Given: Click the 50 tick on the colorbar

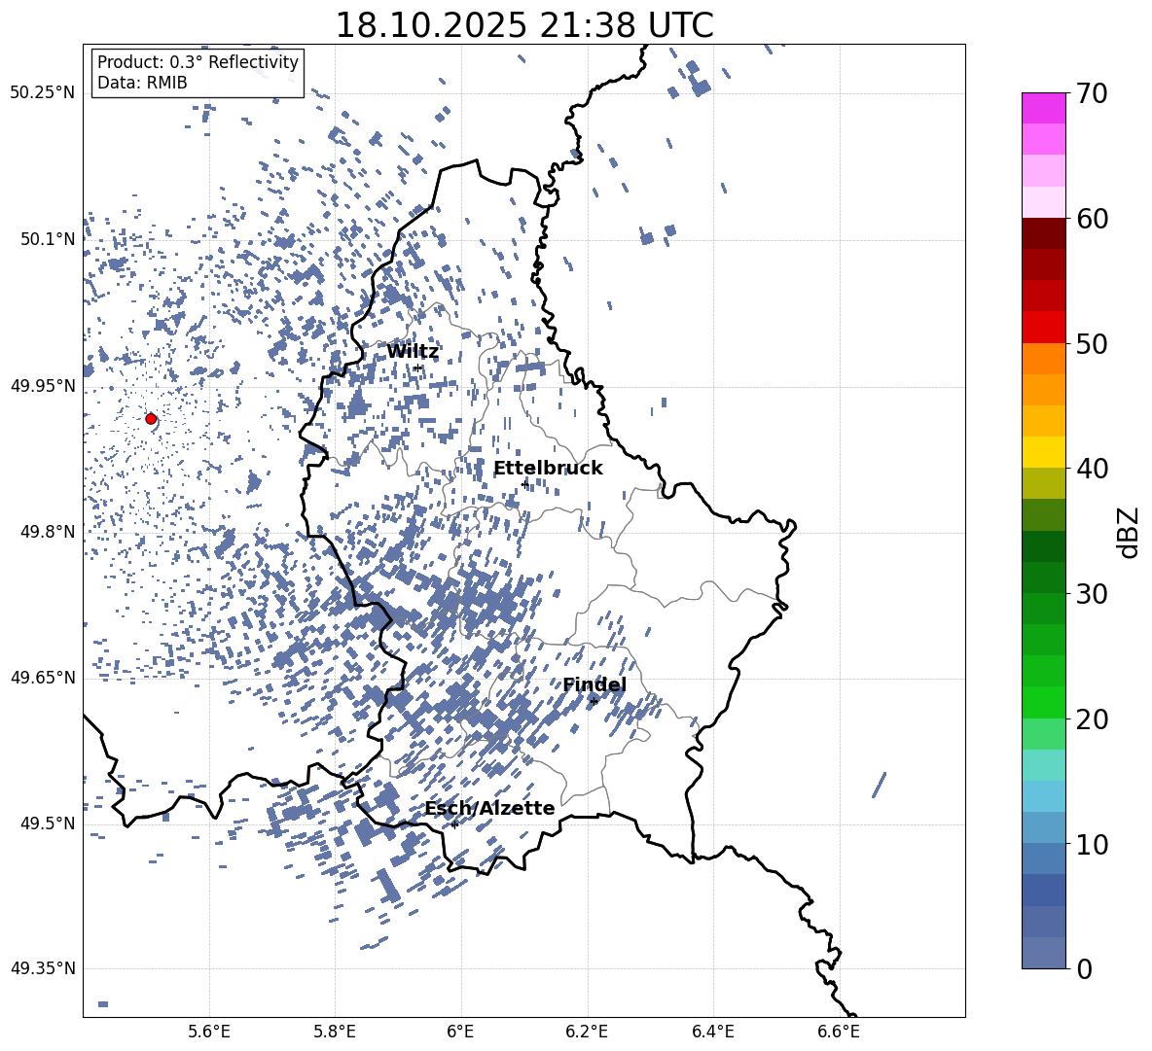Looking at the screenshot, I should pos(1092,344).
